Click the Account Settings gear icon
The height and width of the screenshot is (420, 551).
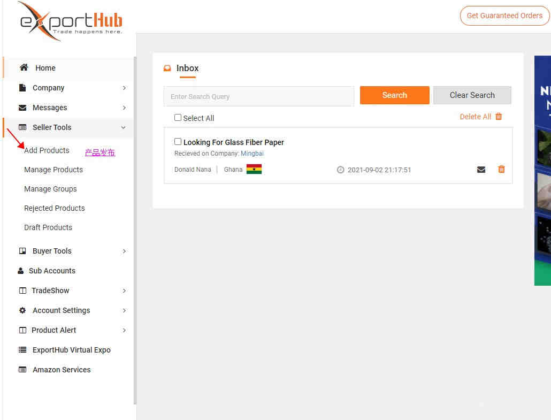pos(22,310)
